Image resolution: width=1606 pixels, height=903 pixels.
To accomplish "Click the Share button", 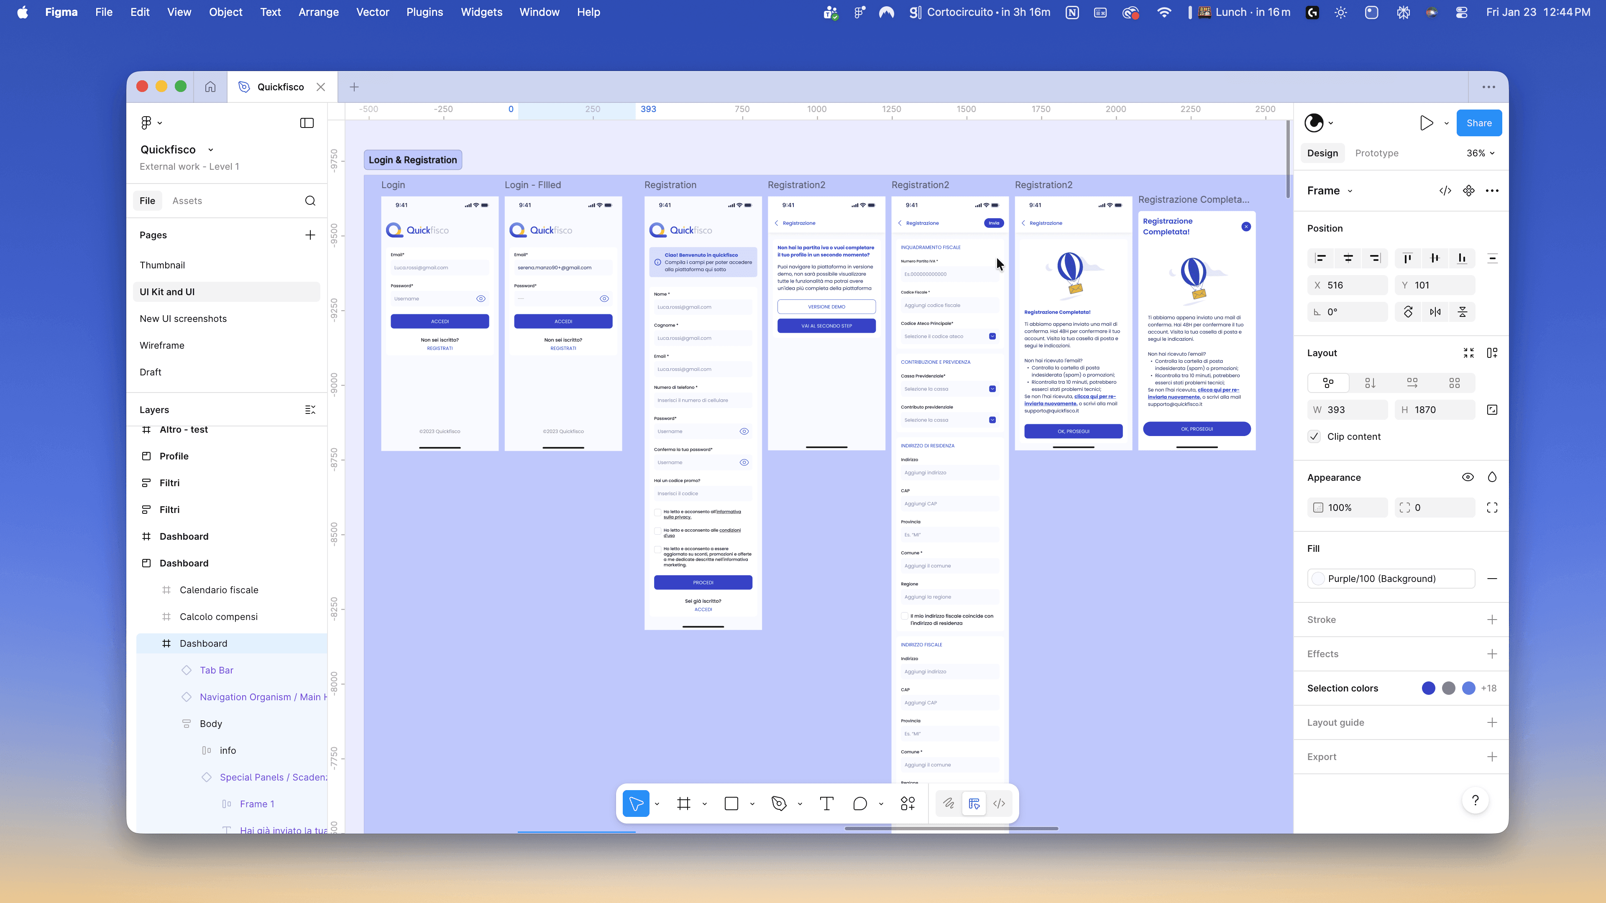I will click(x=1479, y=123).
